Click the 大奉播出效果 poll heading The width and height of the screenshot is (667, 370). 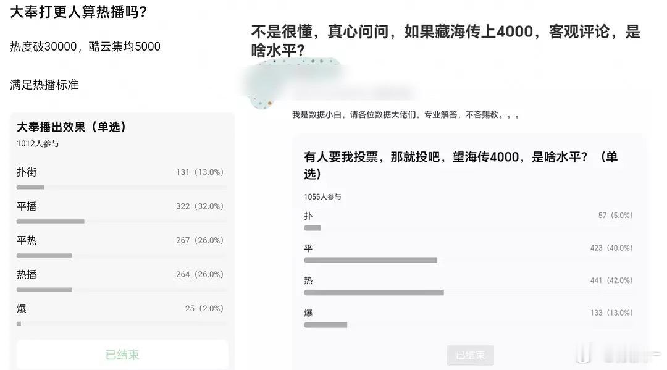pos(71,127)
